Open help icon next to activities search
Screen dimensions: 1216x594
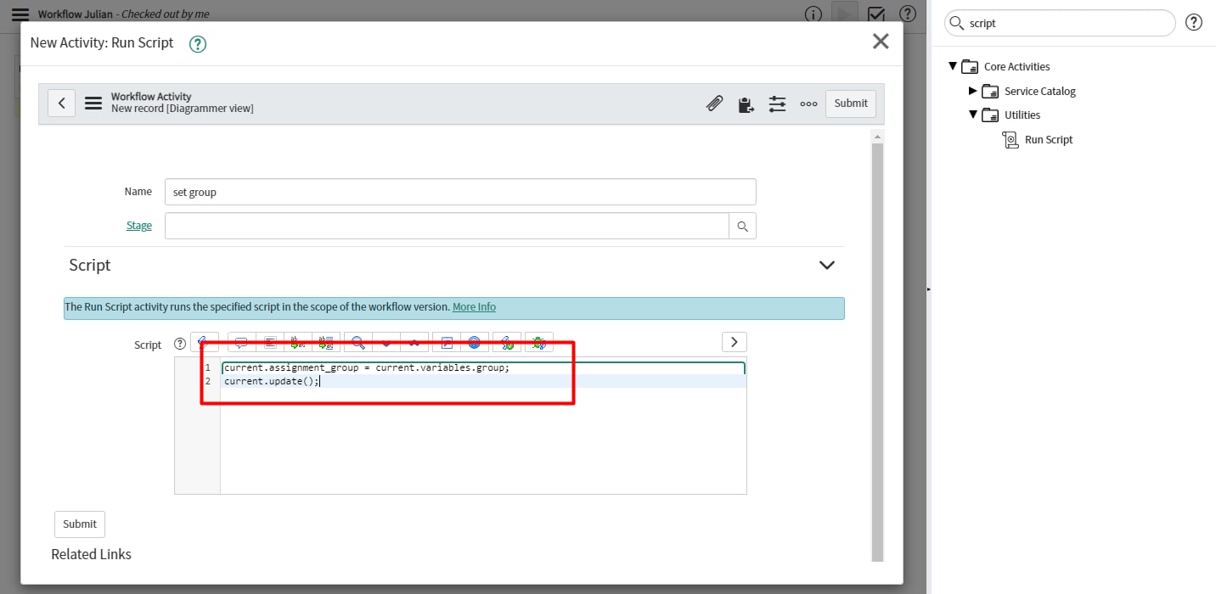pos(1194,23)
